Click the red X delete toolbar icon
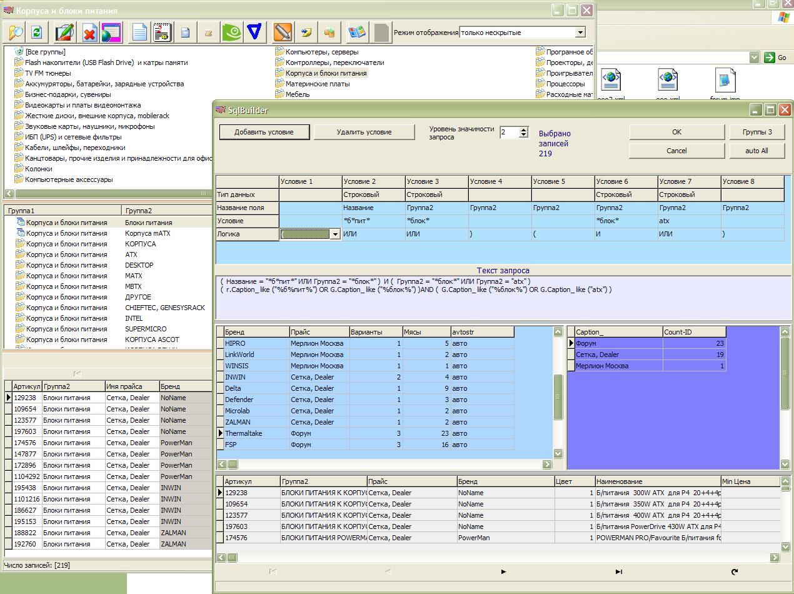Screen dimensions: 794x594 click(x=89, y=32)
